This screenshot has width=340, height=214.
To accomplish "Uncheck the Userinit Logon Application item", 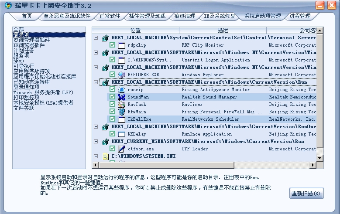I will 112,60.
